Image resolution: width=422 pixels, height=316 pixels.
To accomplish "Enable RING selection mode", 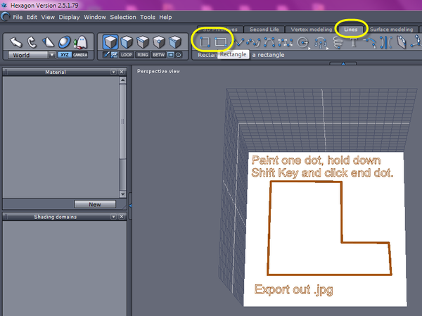I will click(x=143, y=55).
